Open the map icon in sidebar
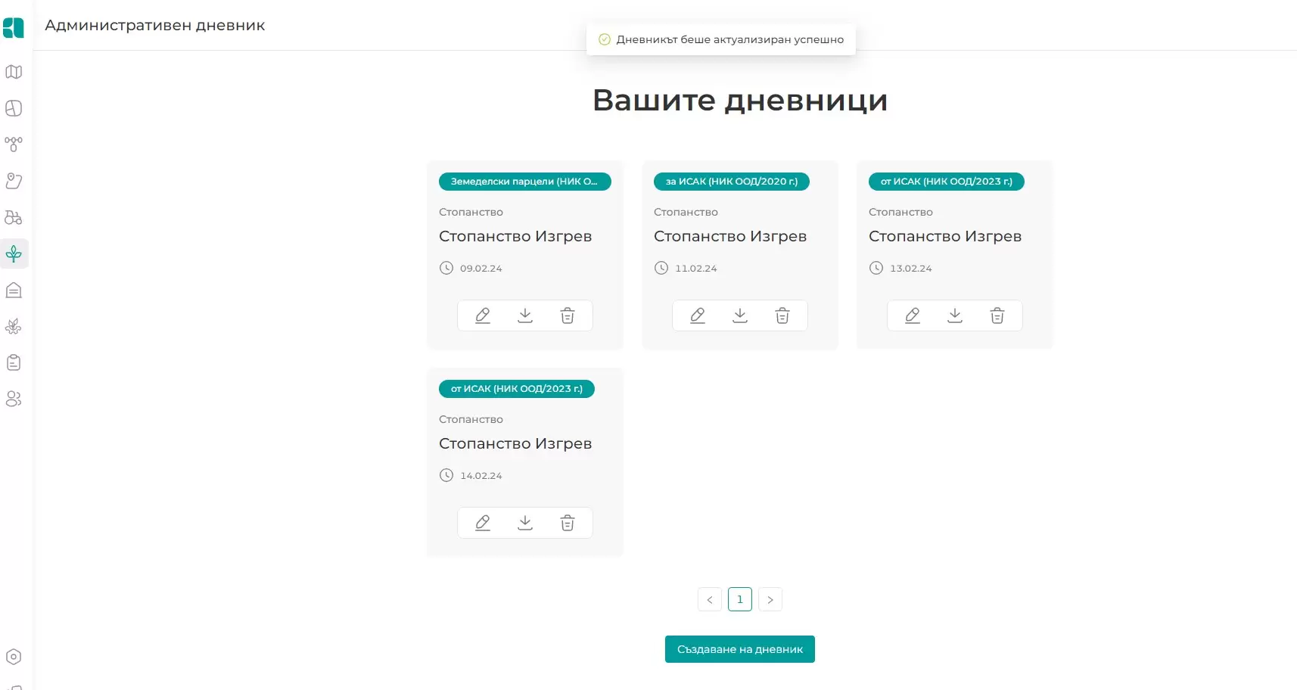 (14, 72)
